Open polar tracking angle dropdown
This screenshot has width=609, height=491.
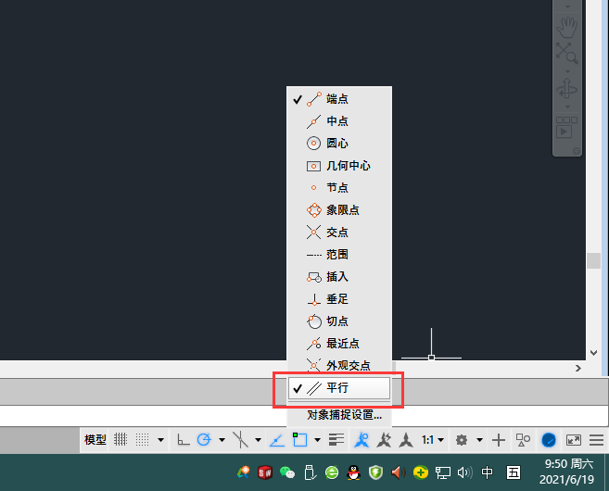pyautogui.click(x=222, y=440)
